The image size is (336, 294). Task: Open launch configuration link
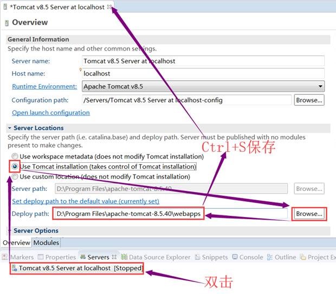coord(51,113)
